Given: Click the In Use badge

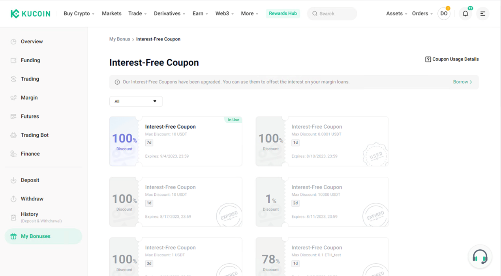Looking at the screenshot, I should [233, 120].
